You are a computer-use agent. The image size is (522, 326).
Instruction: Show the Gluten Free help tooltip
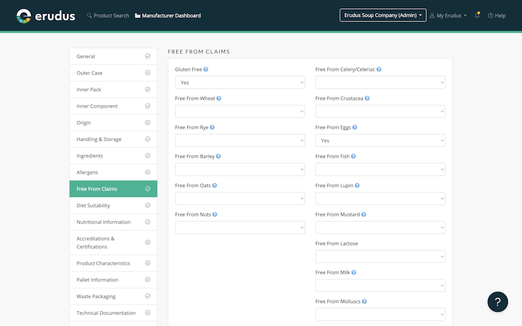pyautogui.click(x=206, y=70)
